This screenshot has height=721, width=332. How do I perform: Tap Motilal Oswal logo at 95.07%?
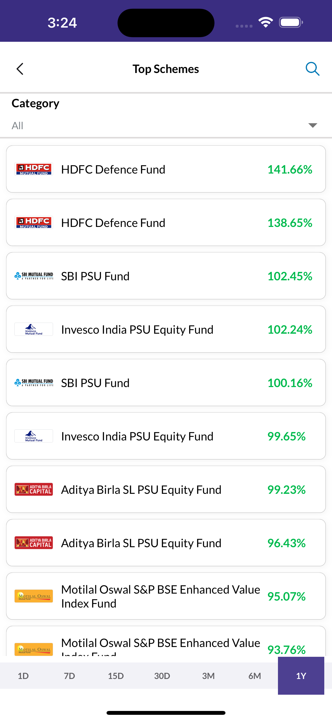coord(34,596)
